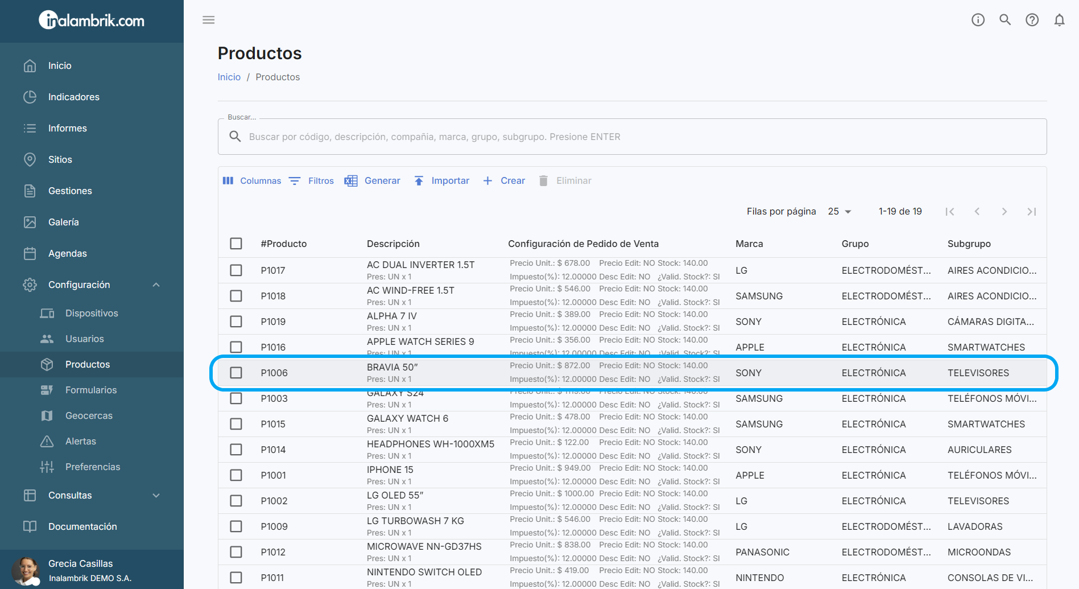Check the box for product P1017

(236, 270)
